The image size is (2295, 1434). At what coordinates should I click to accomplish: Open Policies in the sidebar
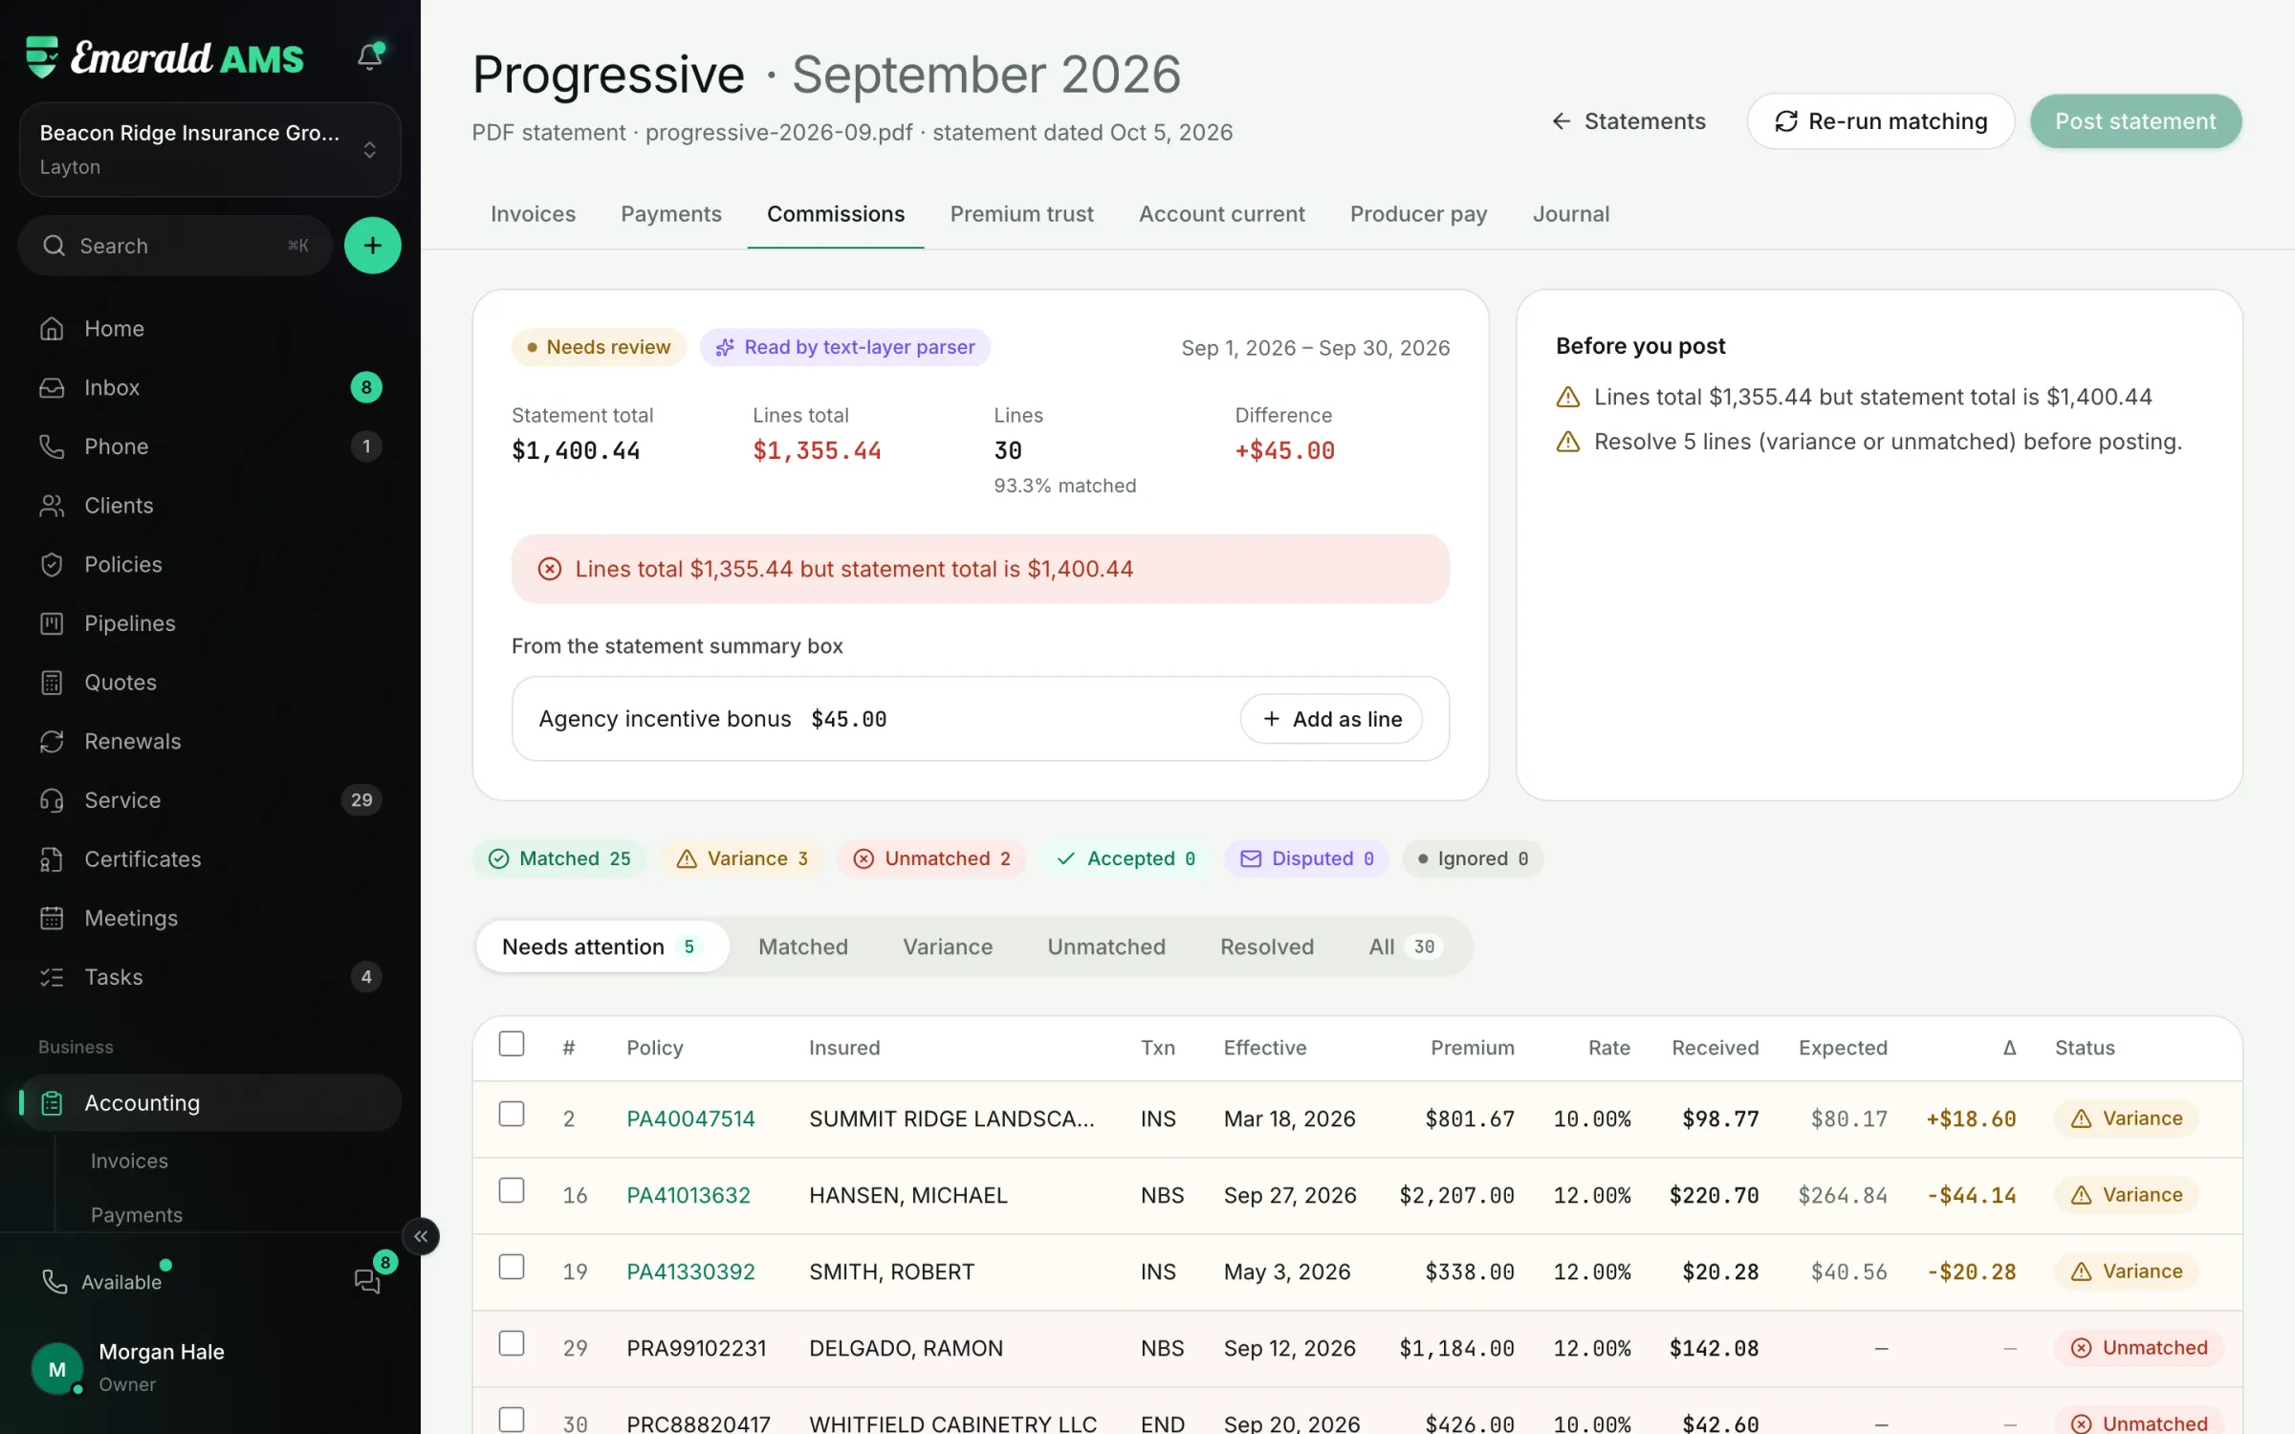209,564
